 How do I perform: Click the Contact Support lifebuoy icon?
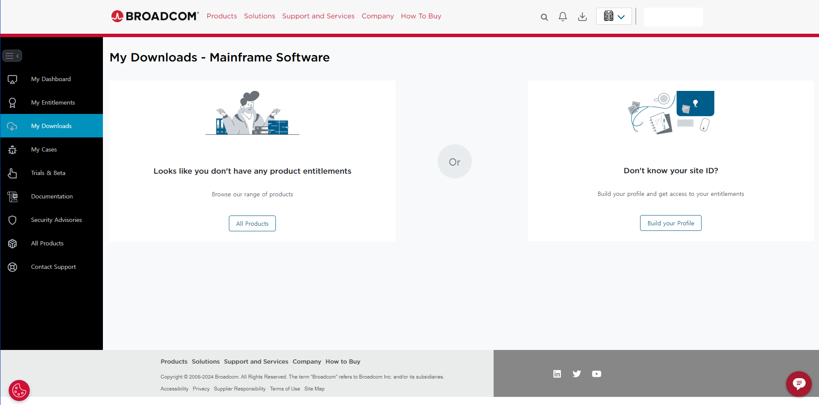(12, 267)
